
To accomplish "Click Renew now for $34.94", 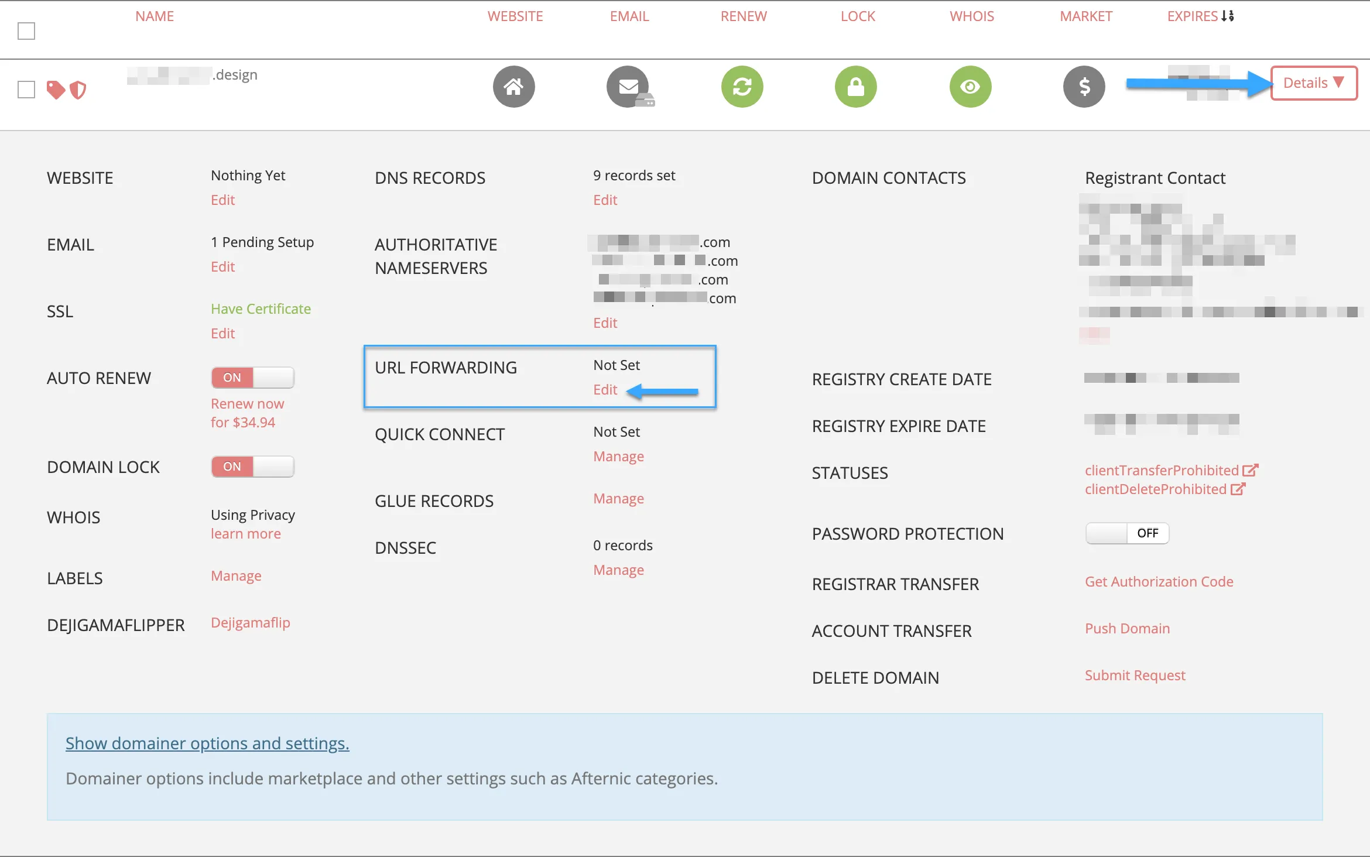I will tap(247, 413).
